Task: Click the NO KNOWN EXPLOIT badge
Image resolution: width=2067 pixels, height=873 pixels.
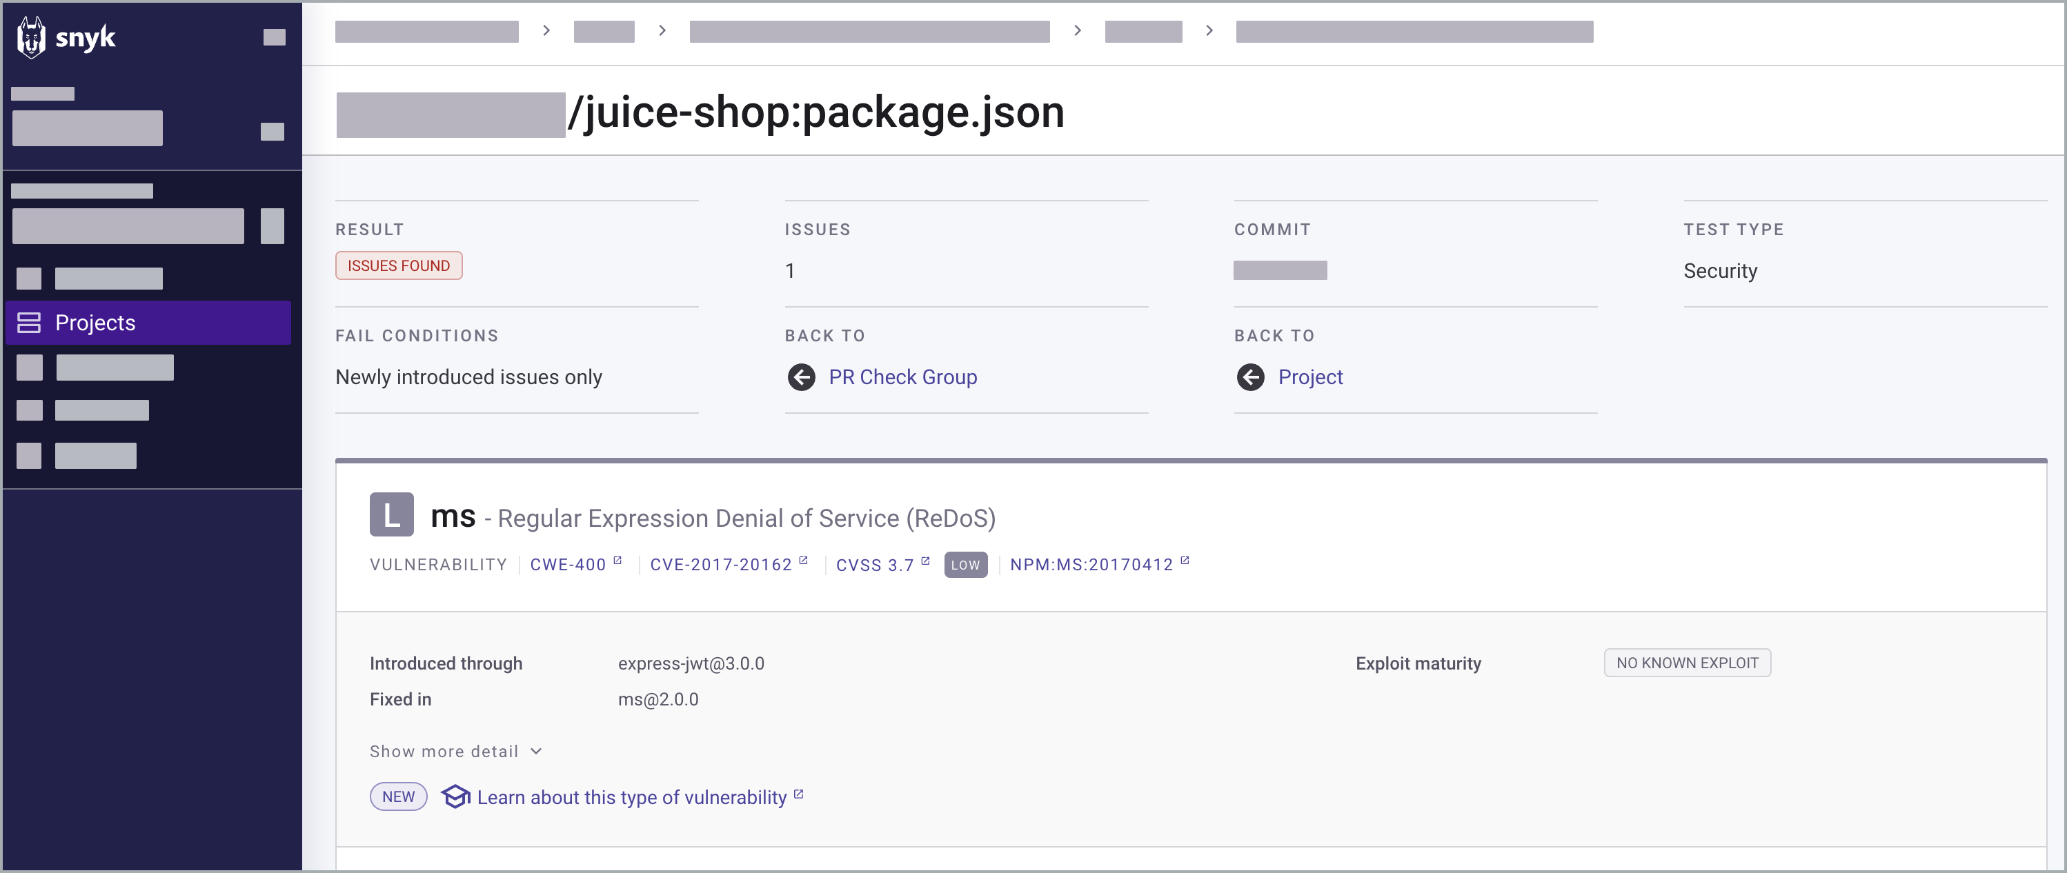Action: pyautogui.click(x=1688, y=663)
